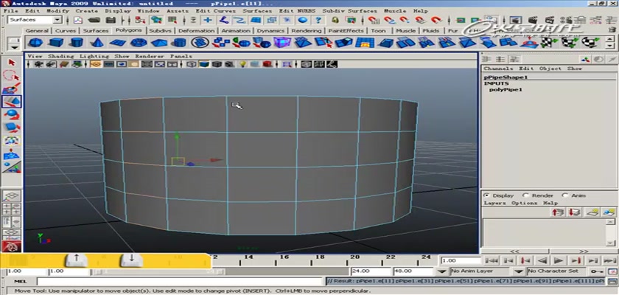Viewport: 619px width, 295px height.
Task: Create a polygon cone from the shelf
Action: coord(97,42)
